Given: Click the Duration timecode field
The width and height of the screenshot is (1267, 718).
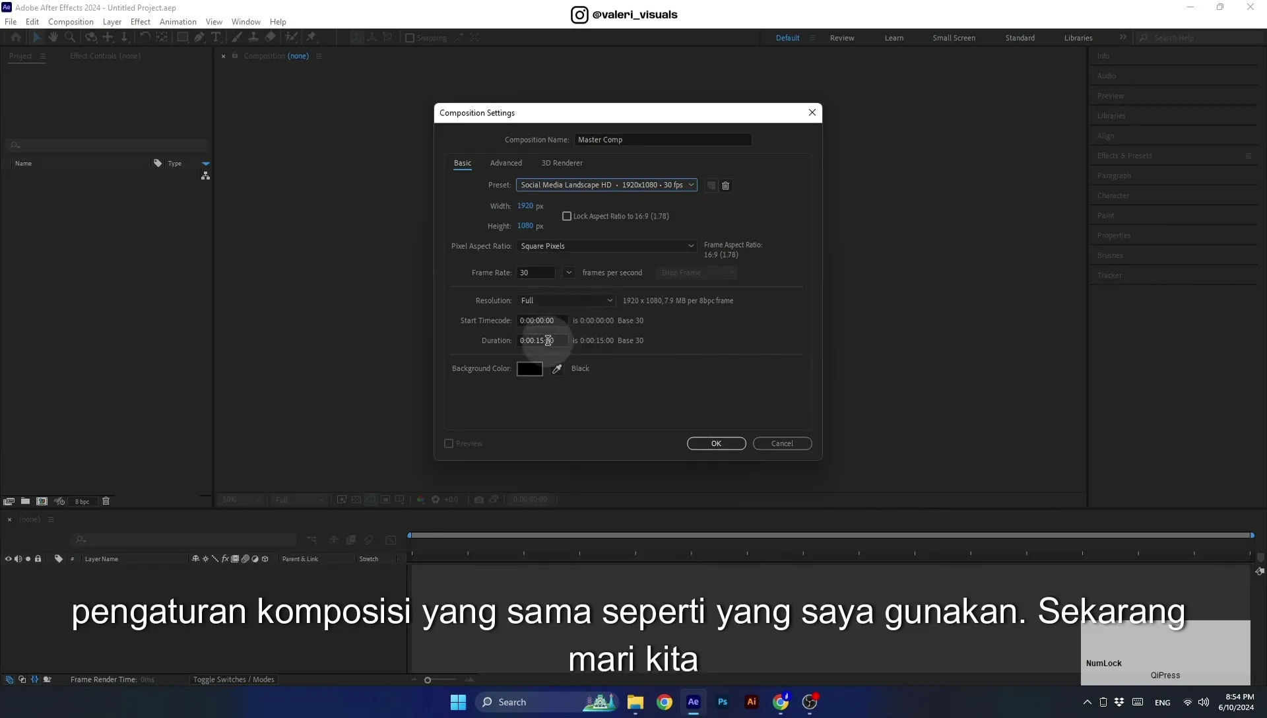Looking at the screenshot, I should pos(542,341).
